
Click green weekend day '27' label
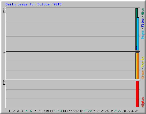(x=120, y=111)
